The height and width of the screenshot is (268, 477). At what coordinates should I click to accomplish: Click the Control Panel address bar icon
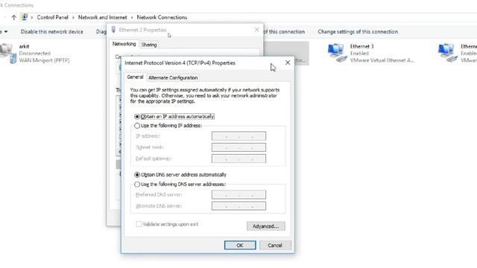tap(25, 17)
